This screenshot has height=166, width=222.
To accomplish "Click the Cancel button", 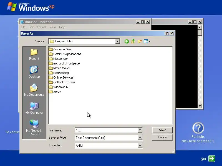I will coord(162,137).
